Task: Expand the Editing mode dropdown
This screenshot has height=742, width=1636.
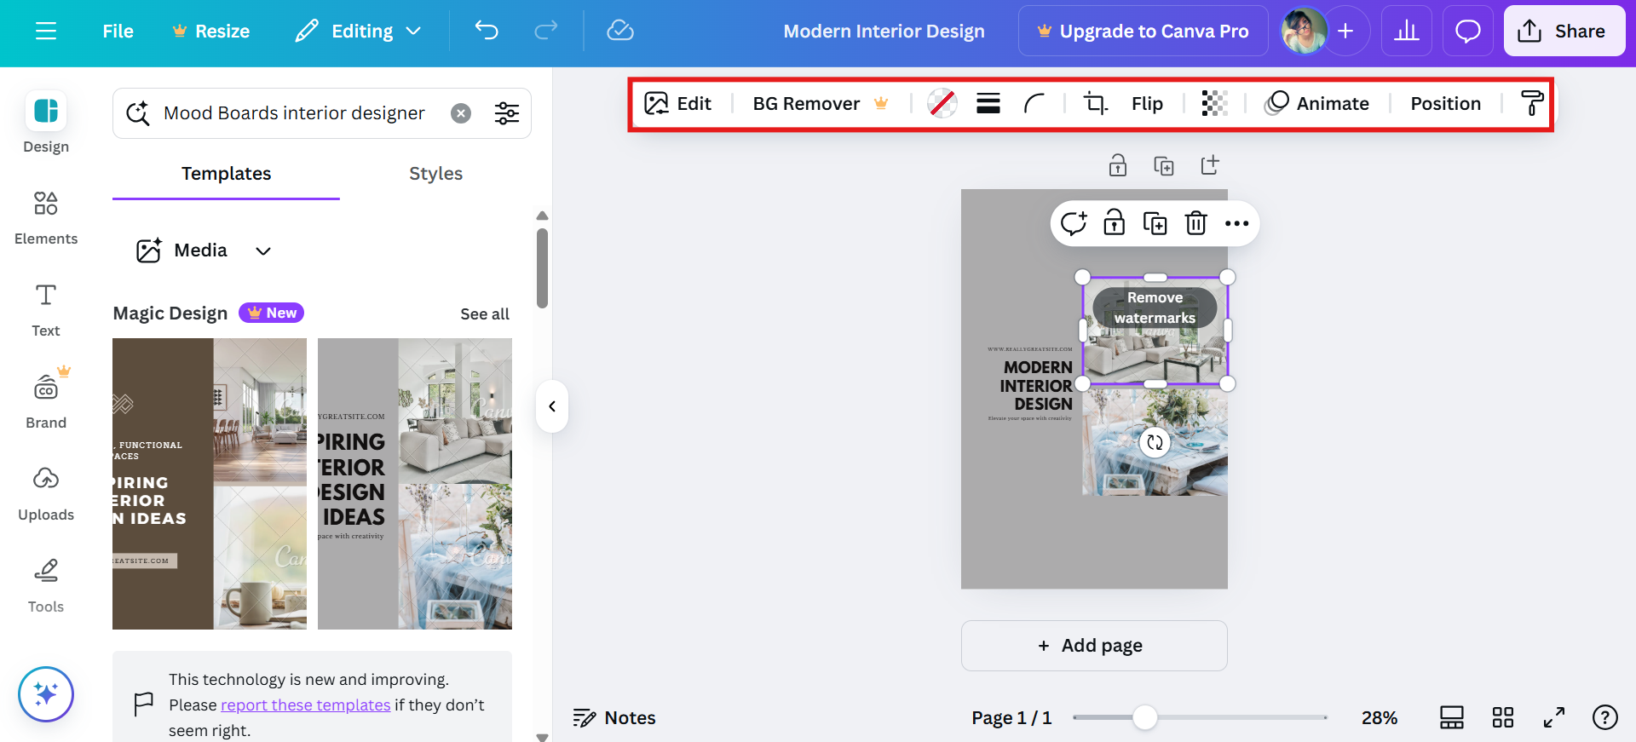Action: (358, 32)
